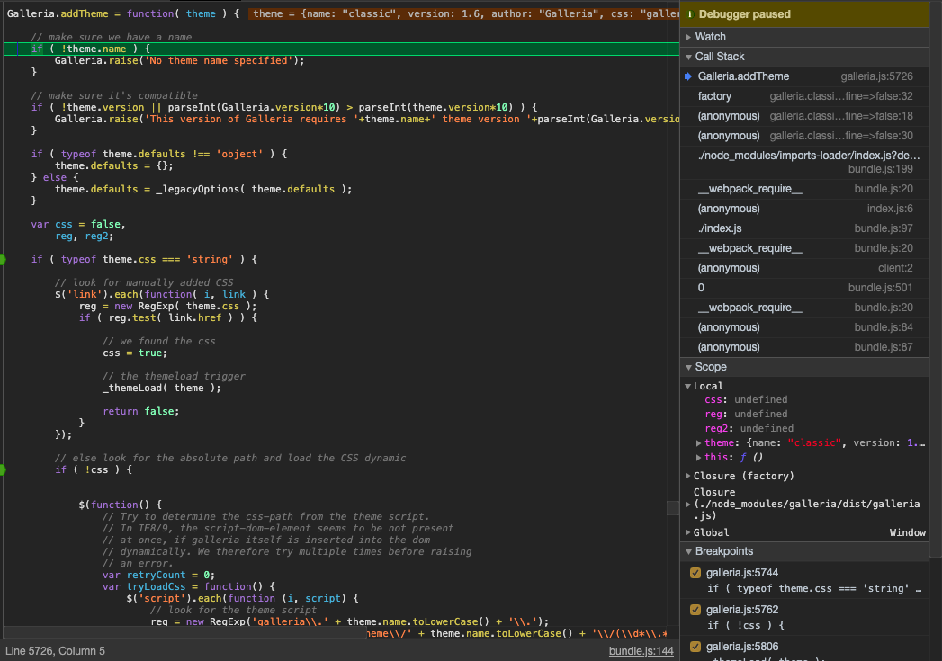The height and width of the screenshot is (661, 942).
Task: Click the reg2: undefined scope variable
Action: 749,429
